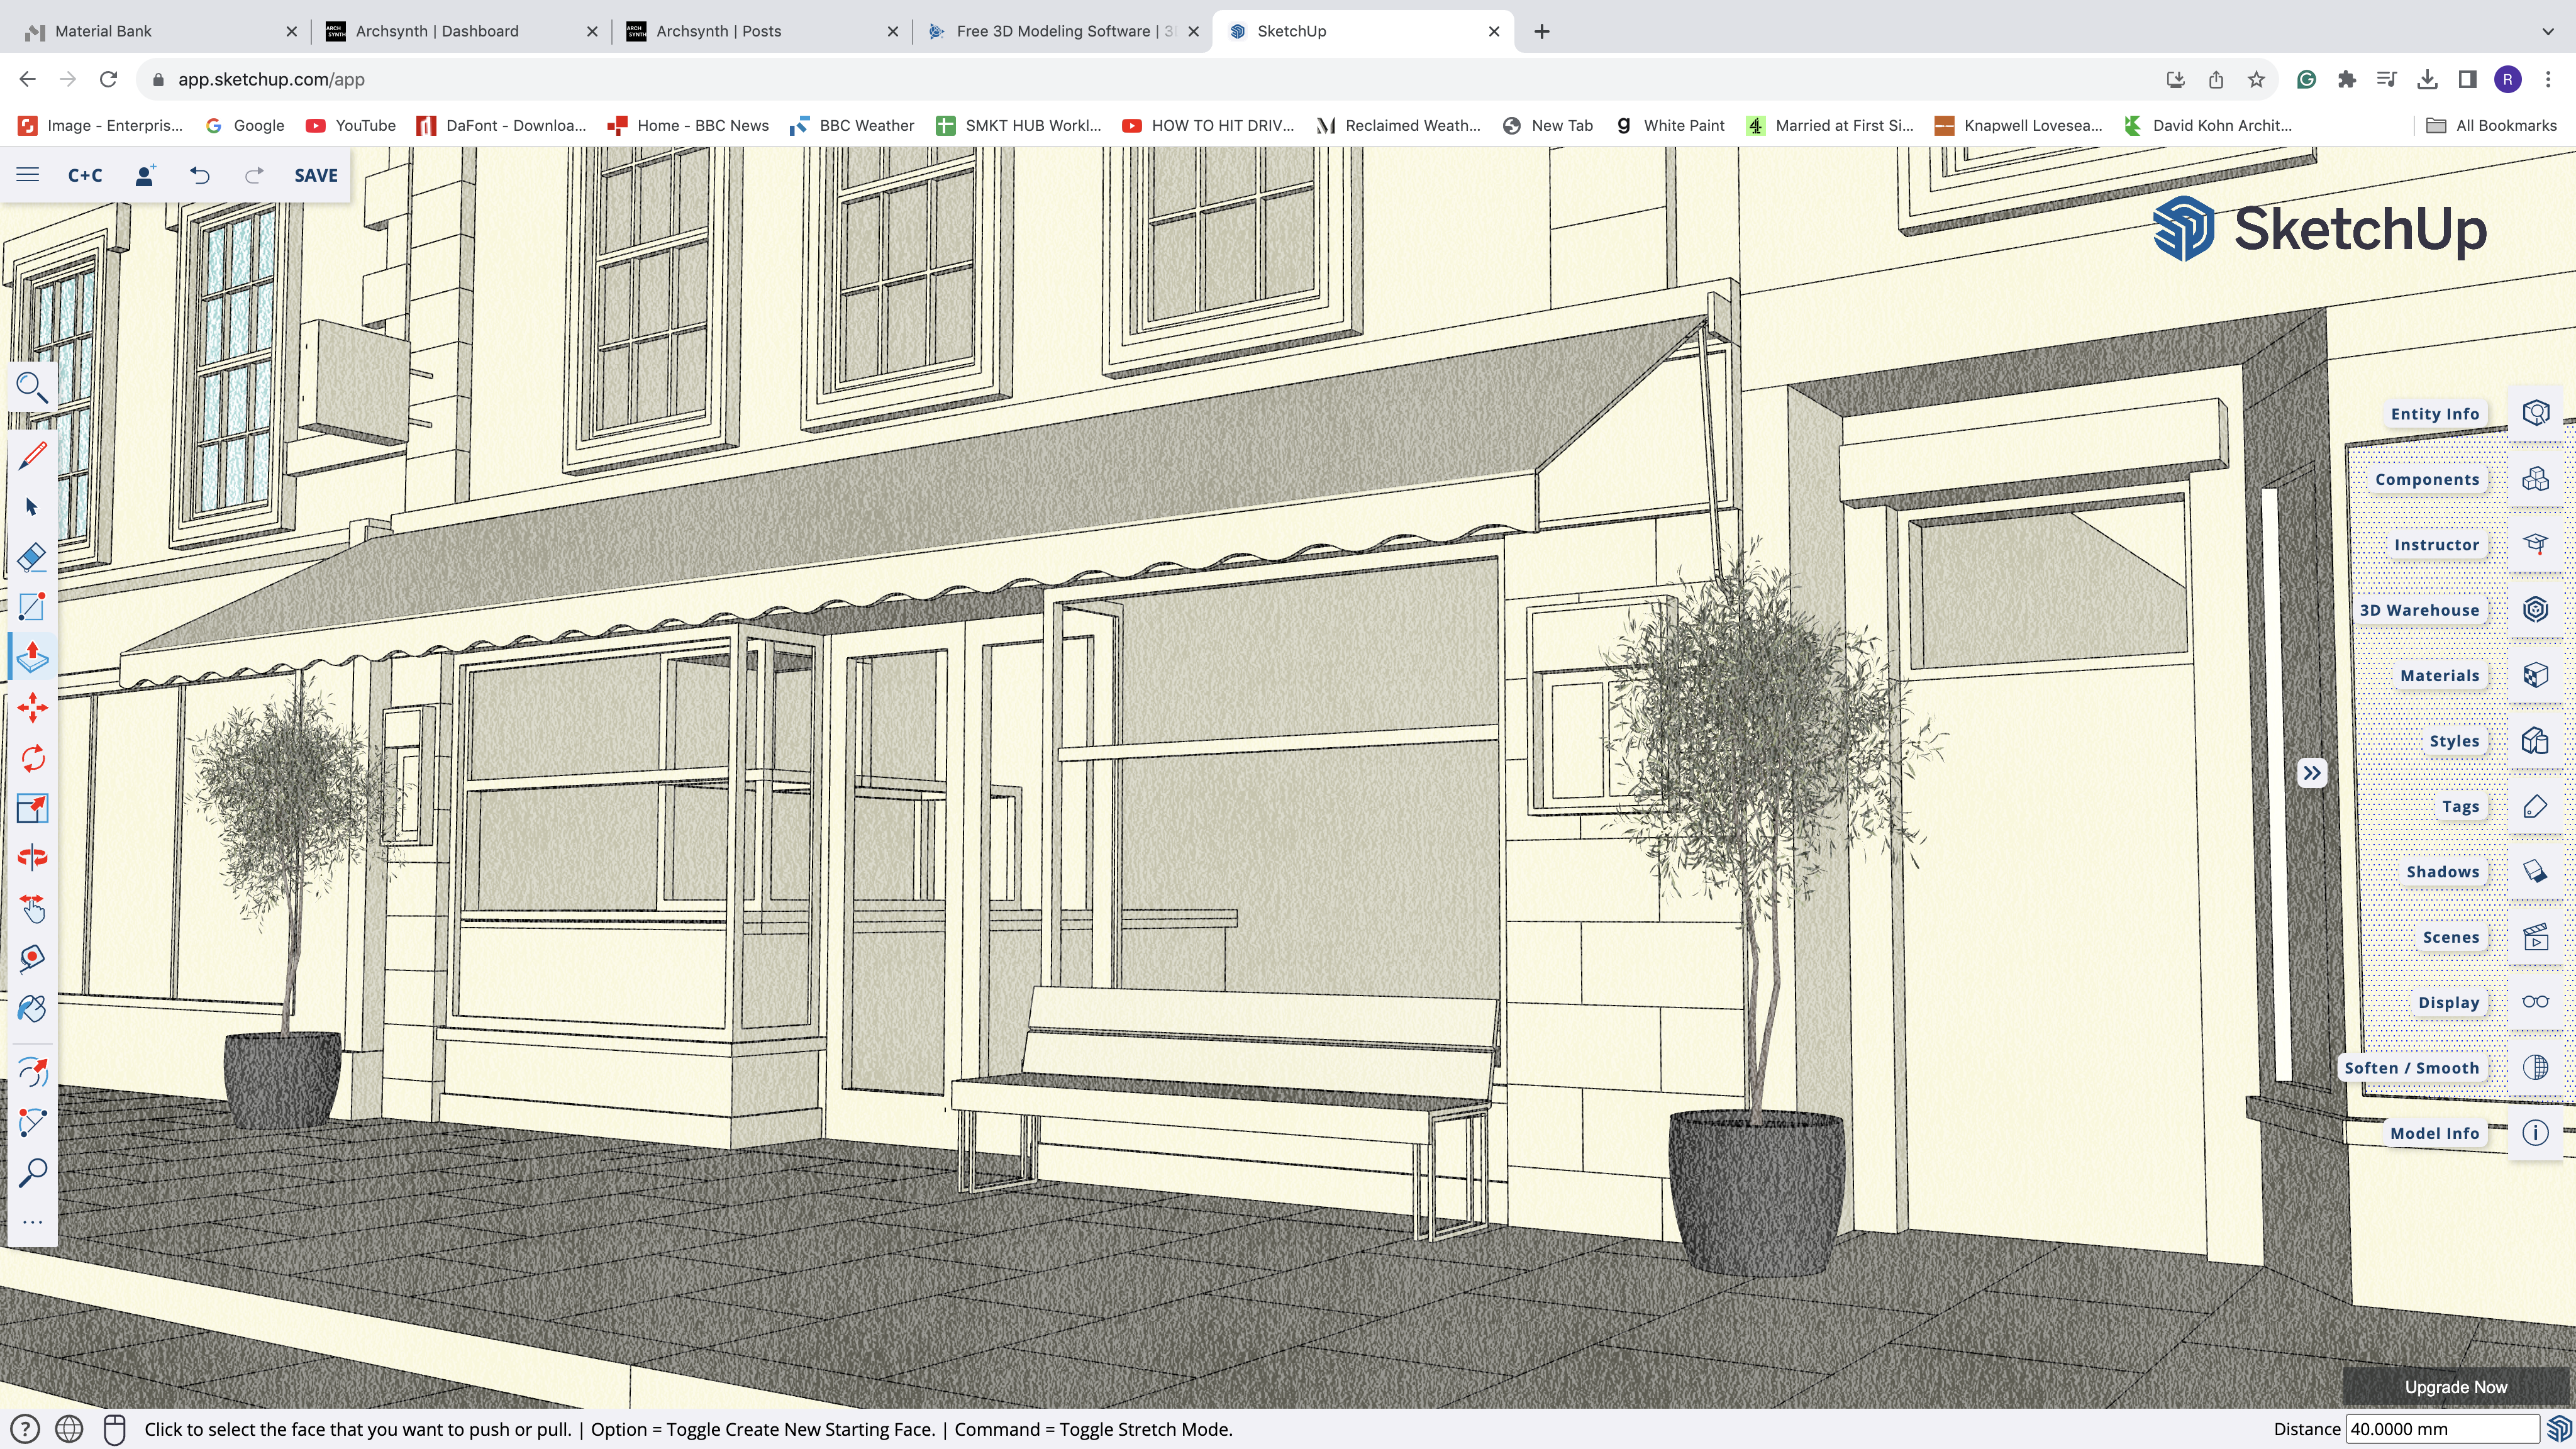The image size is (2576, 1449).
Task: Select the Line pencil tool
Action: tap(32, 456)
